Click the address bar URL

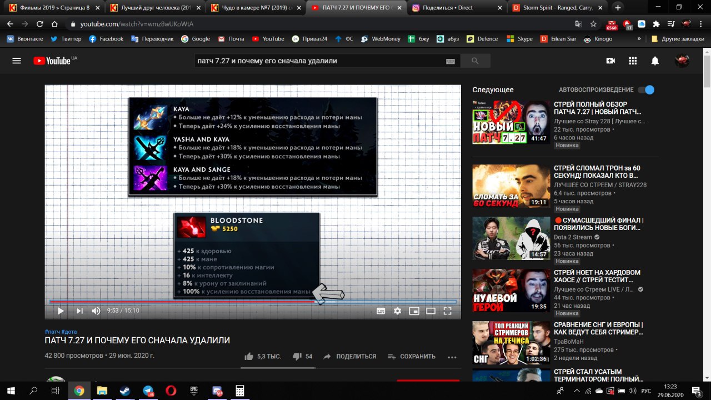pos(137,24)
